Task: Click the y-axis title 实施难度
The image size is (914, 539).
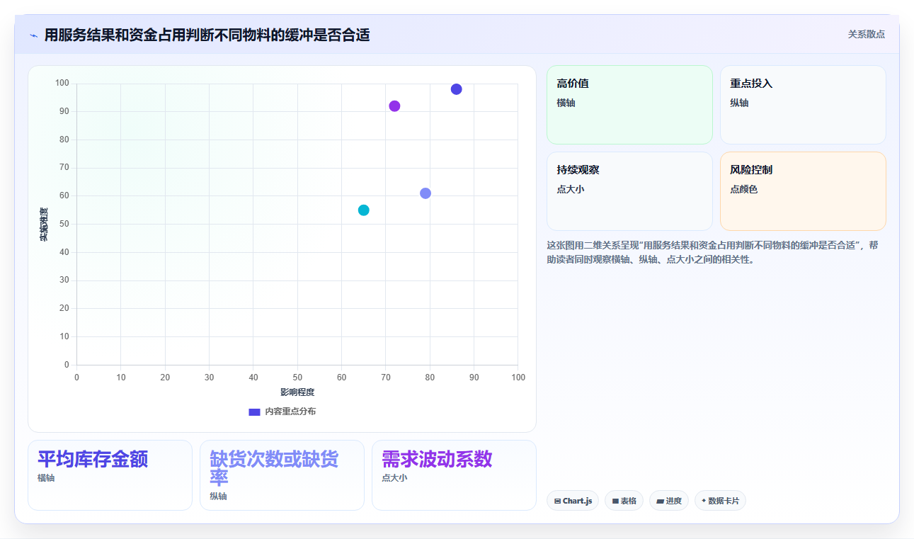Action: tap(44, 224)
